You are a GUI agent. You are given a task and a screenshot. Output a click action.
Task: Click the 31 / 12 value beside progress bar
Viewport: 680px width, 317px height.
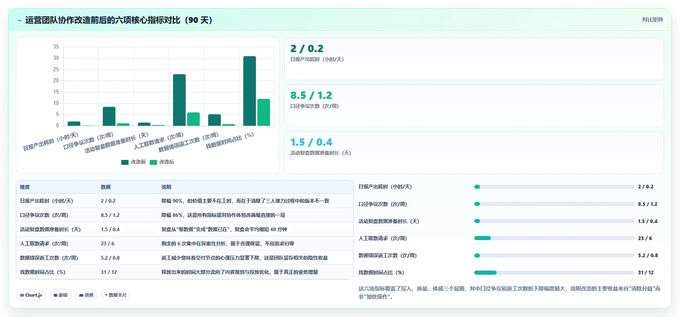(646, 273)
